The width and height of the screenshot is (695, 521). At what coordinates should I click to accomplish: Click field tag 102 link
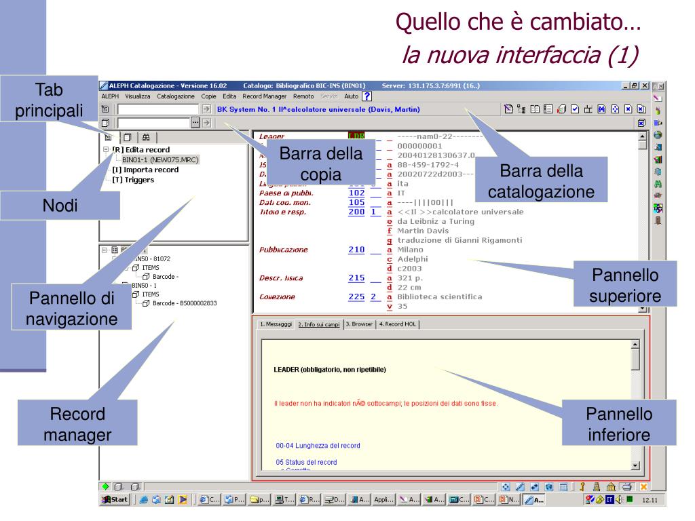click(356, 193)
